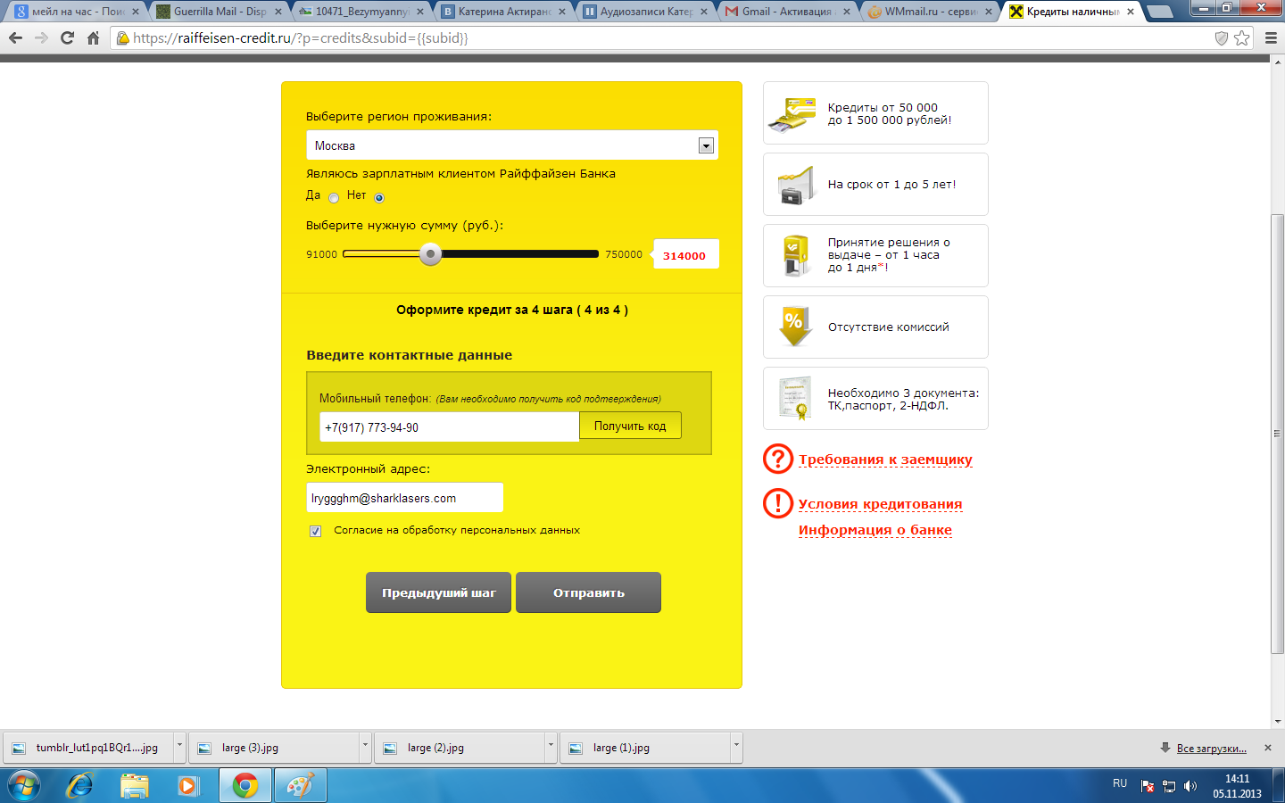Select 'Да' salary client radio button
This screenshot has height=803, width=1285.
(334, 197)
